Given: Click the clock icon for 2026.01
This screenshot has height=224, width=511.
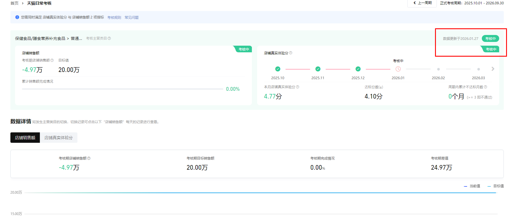Looking at the screenshot, I should click(398, 69).
